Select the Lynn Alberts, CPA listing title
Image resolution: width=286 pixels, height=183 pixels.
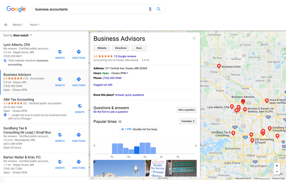point(16,45)
